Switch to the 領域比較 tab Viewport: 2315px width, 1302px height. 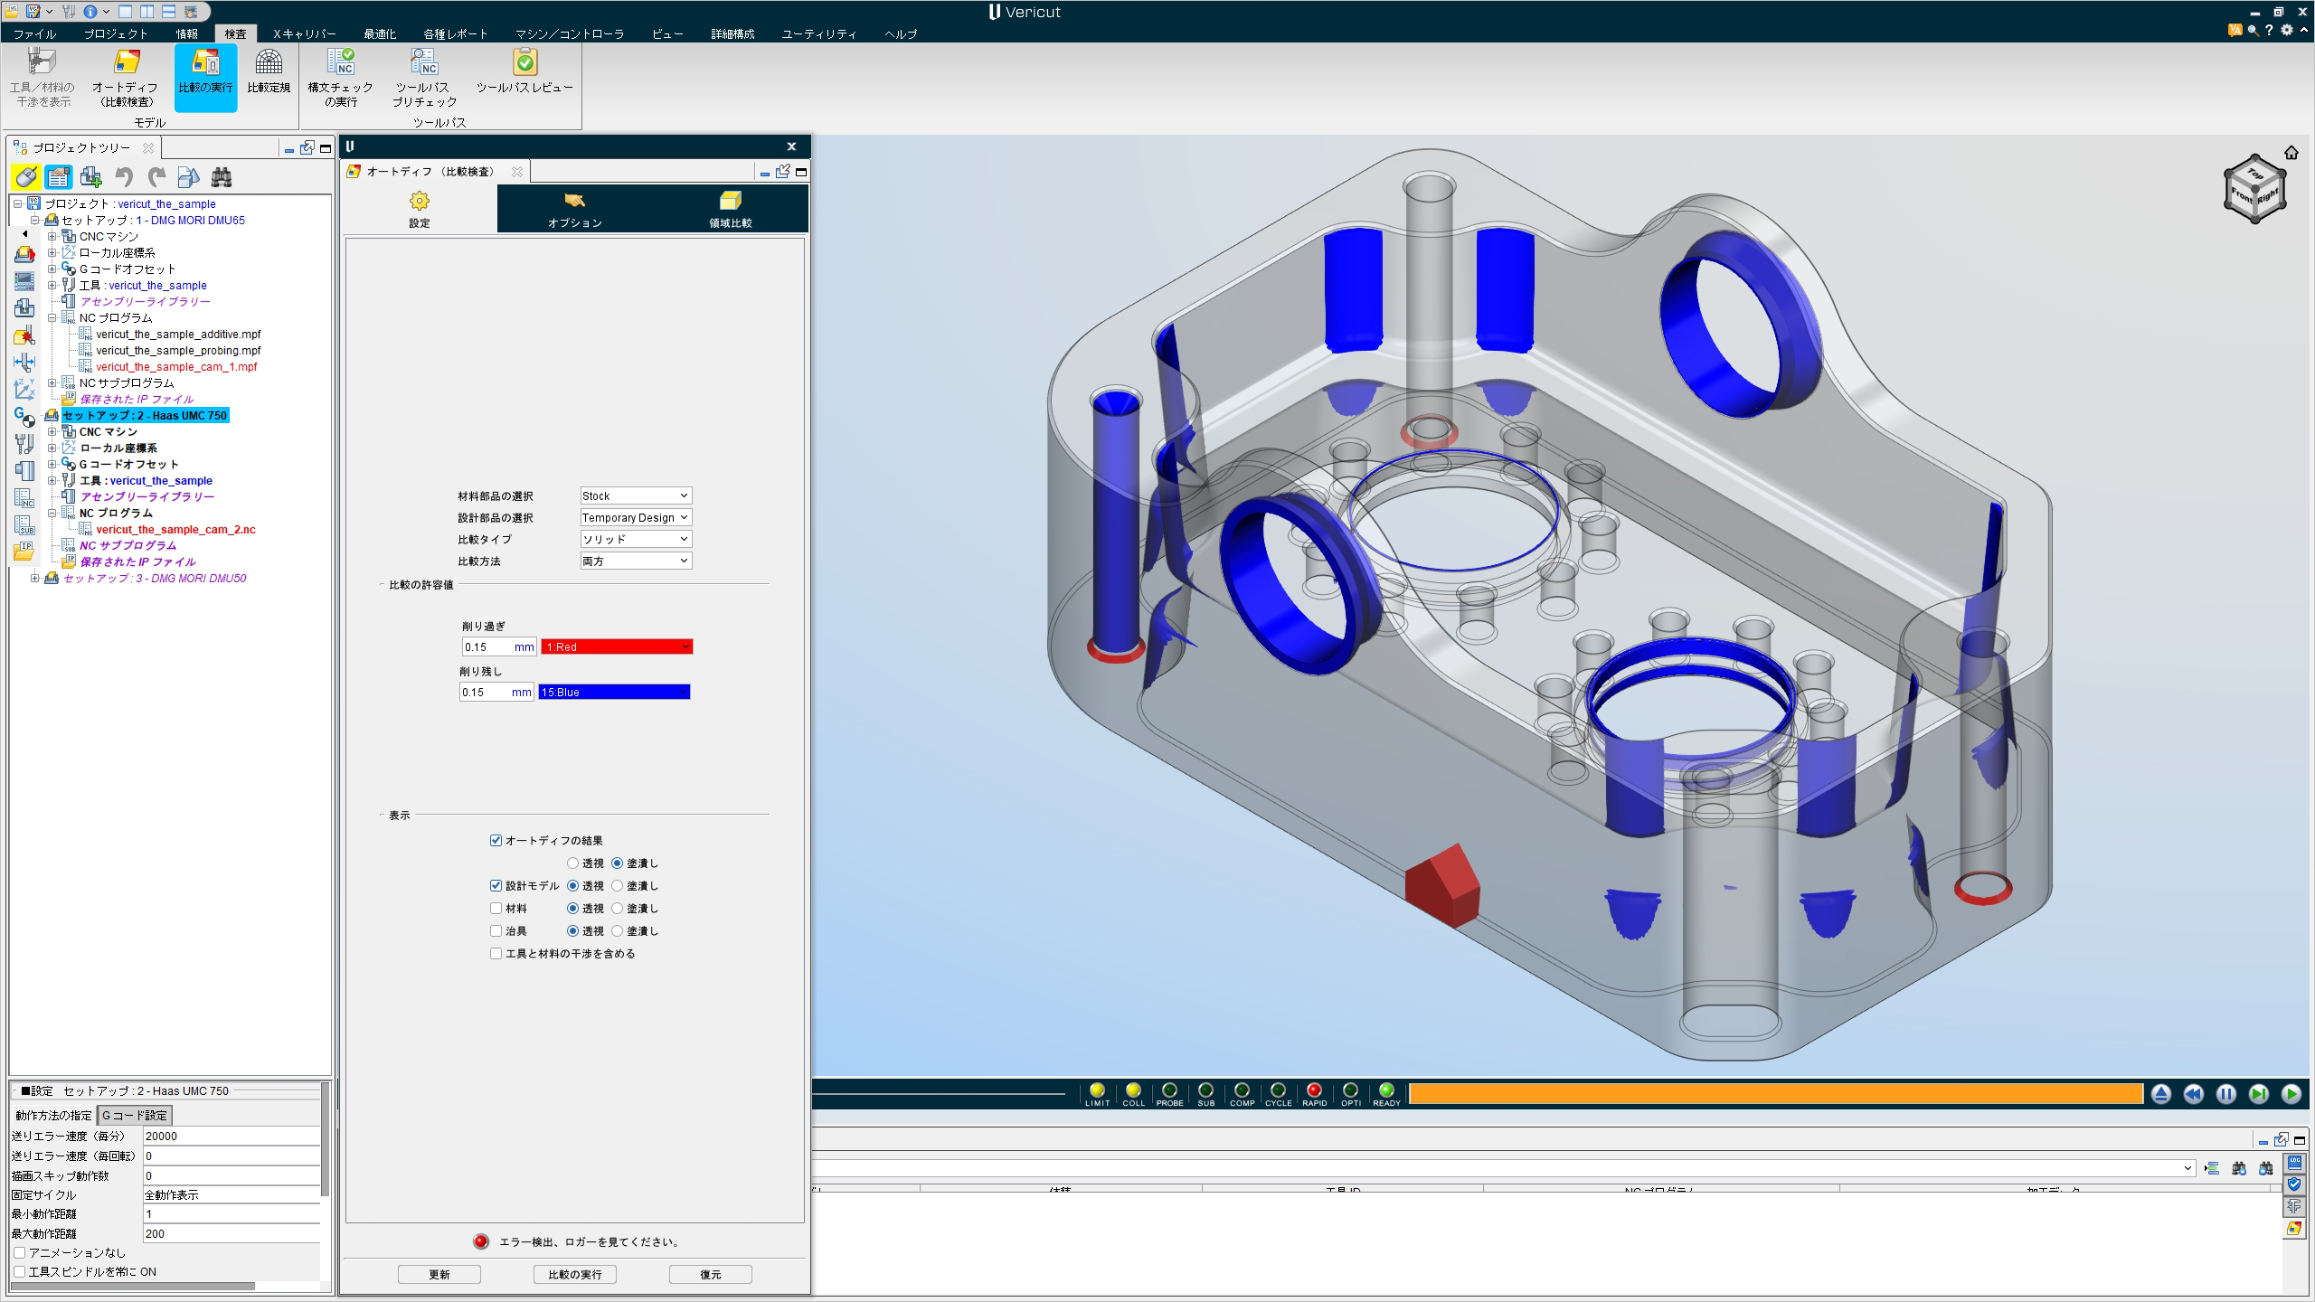tap(730, 209)
